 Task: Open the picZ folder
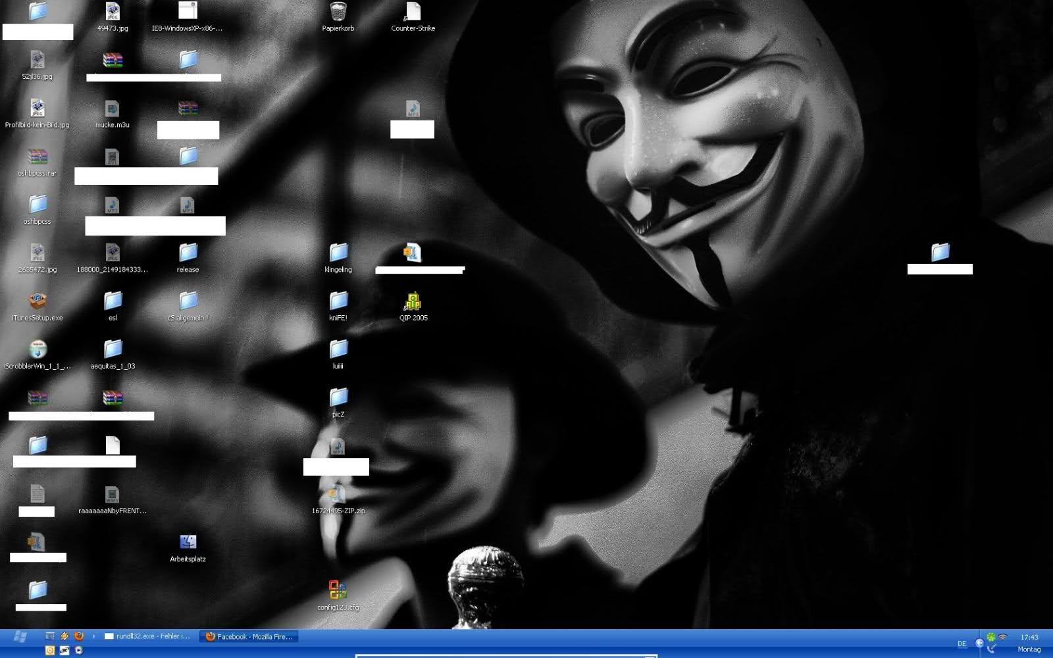(338, 398)
